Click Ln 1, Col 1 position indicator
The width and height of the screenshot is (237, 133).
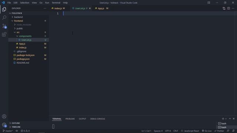pyautogui.click(x=146, y=131)
